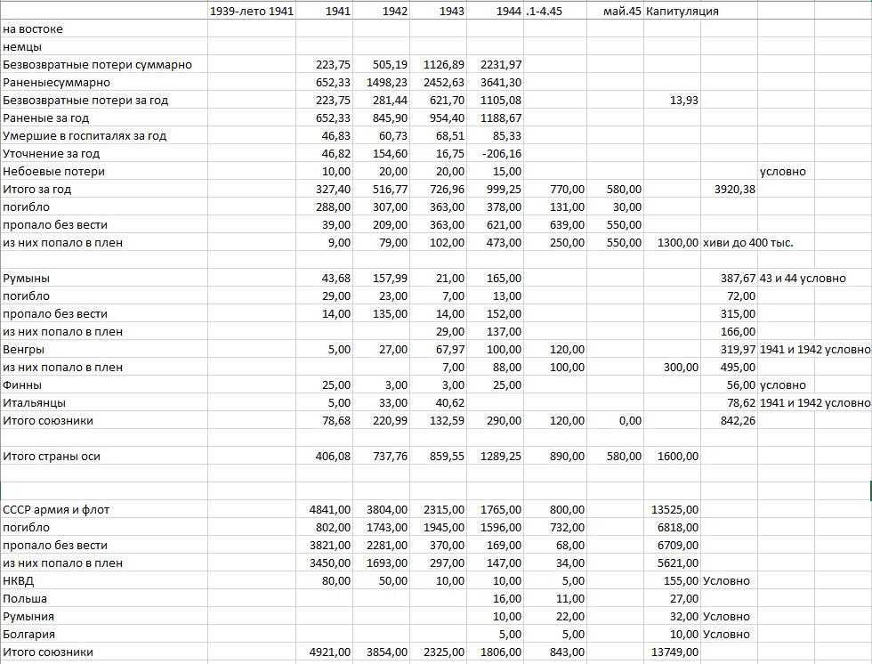
Task: Select the total cell 3920,38
Action: pos(729,189)
